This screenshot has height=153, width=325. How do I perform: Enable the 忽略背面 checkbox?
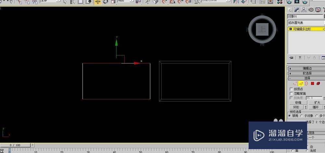(291, 93)
